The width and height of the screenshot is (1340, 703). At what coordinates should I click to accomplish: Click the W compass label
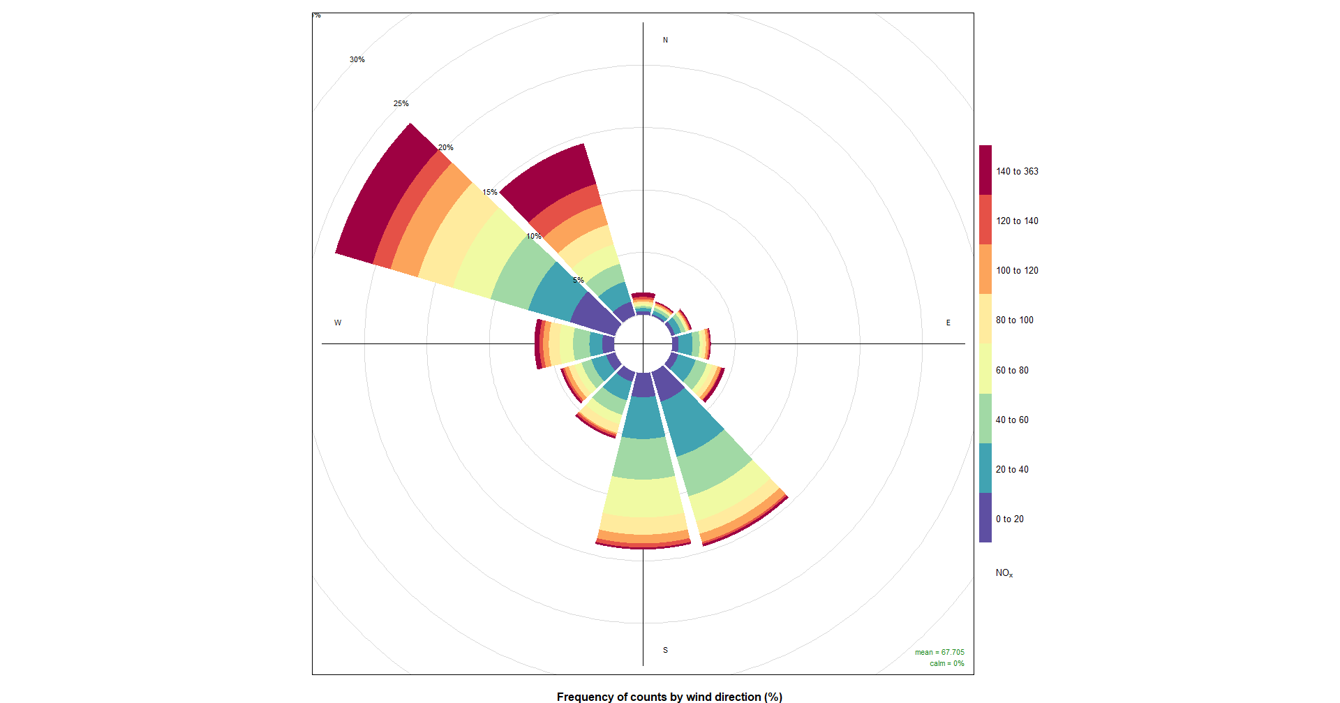pyautogui.click(x=338, y=323)
